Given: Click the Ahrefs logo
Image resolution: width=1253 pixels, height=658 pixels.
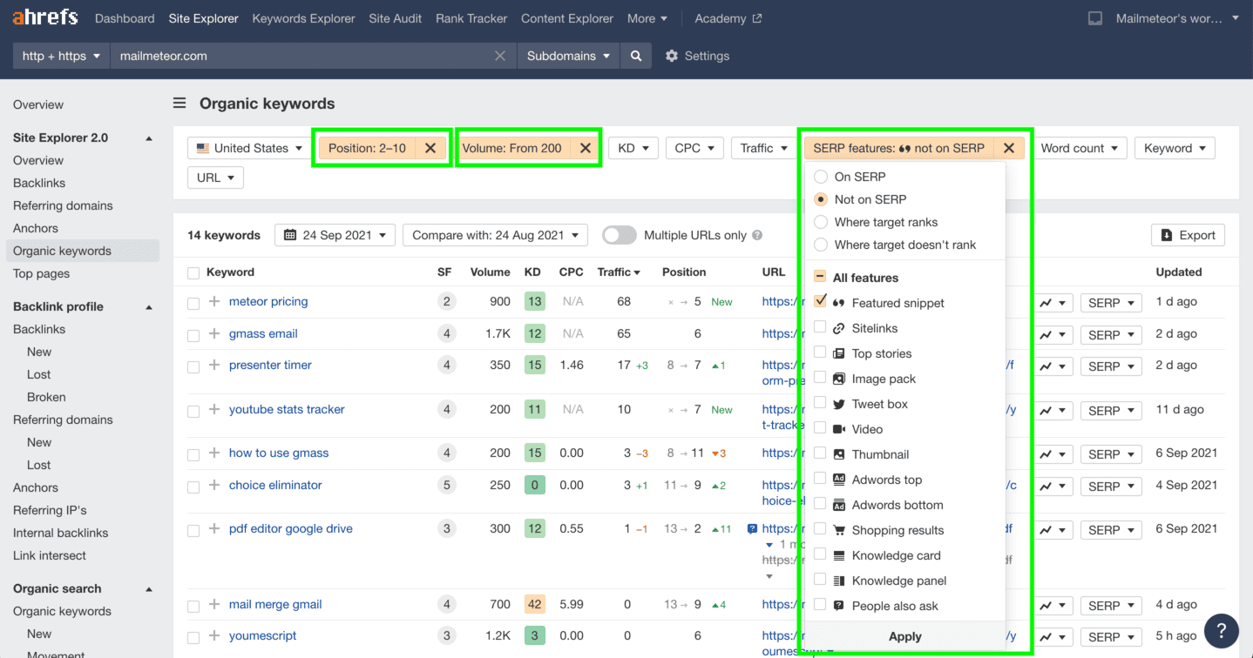Looking at the screenshot, I should pyautogui.click(x=45, y=17).
